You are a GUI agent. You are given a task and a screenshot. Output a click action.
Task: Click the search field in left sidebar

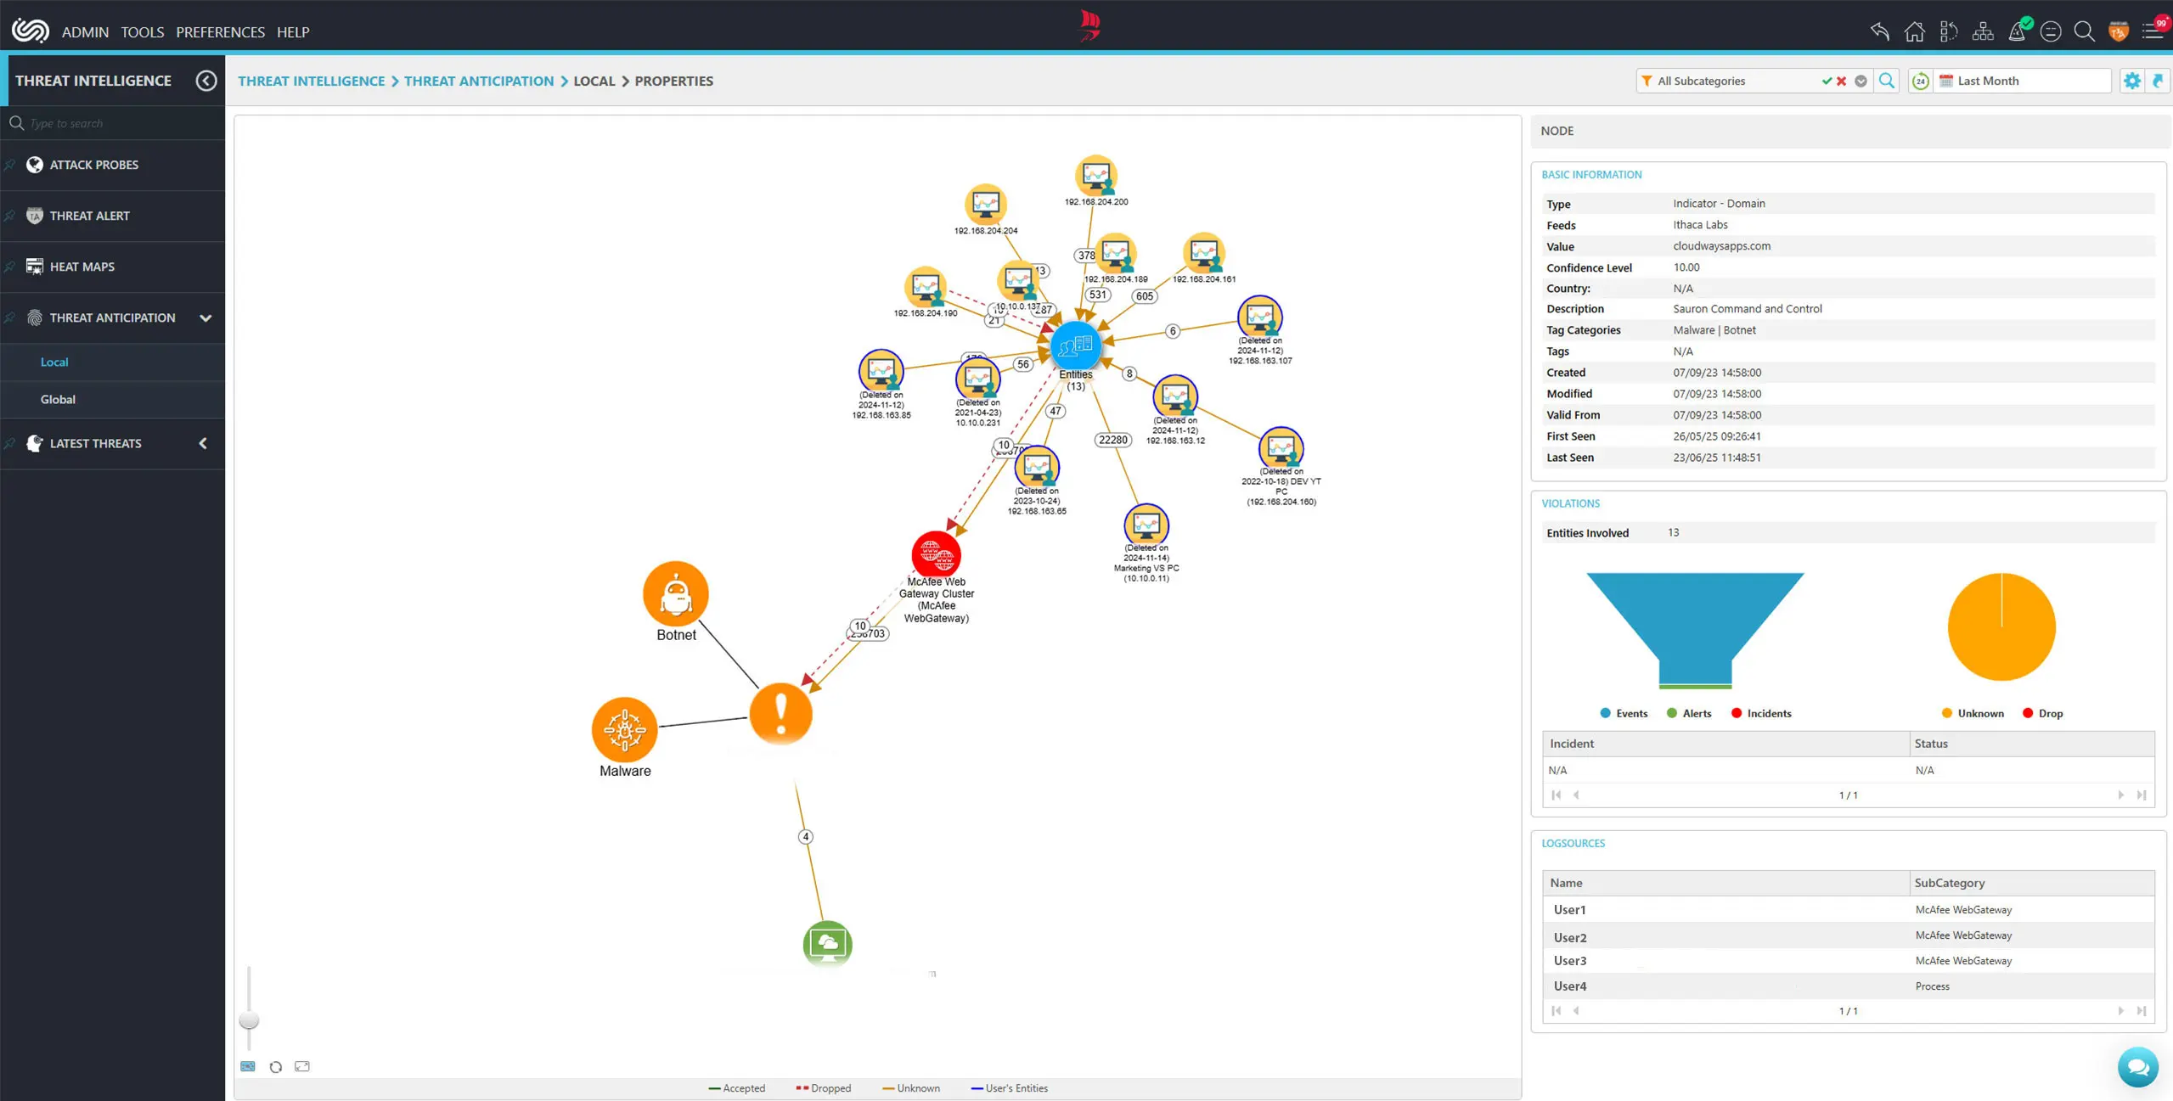[x=110, y=122]
